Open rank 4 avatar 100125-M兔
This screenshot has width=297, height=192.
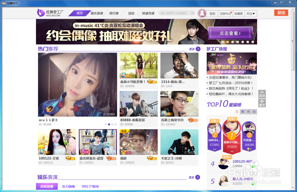[224, 164]
